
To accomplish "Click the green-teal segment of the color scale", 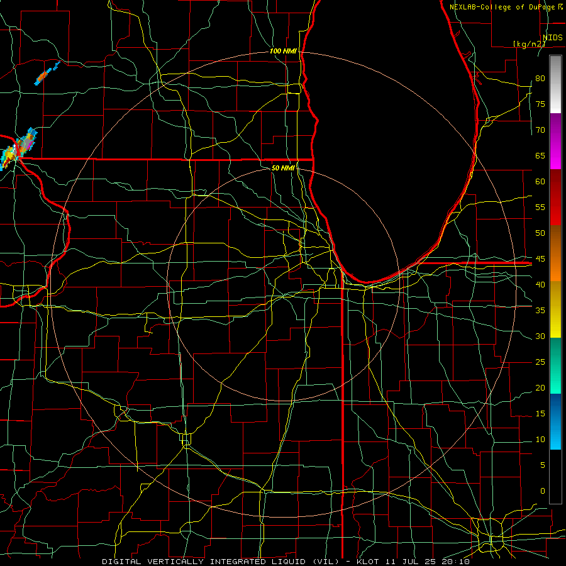I will tap(555, 365).
